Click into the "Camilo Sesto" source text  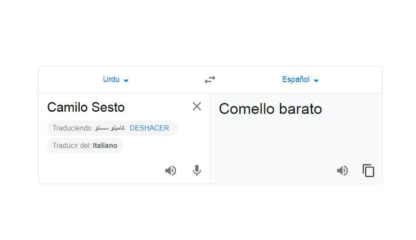pos(86,107)
